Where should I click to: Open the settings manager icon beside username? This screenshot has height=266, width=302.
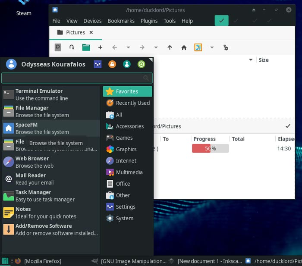click(98, 64)
